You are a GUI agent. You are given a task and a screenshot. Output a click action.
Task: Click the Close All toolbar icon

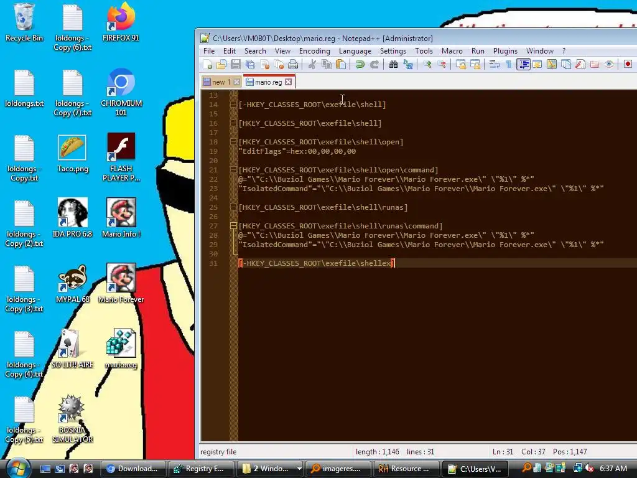tap(279, 64)
